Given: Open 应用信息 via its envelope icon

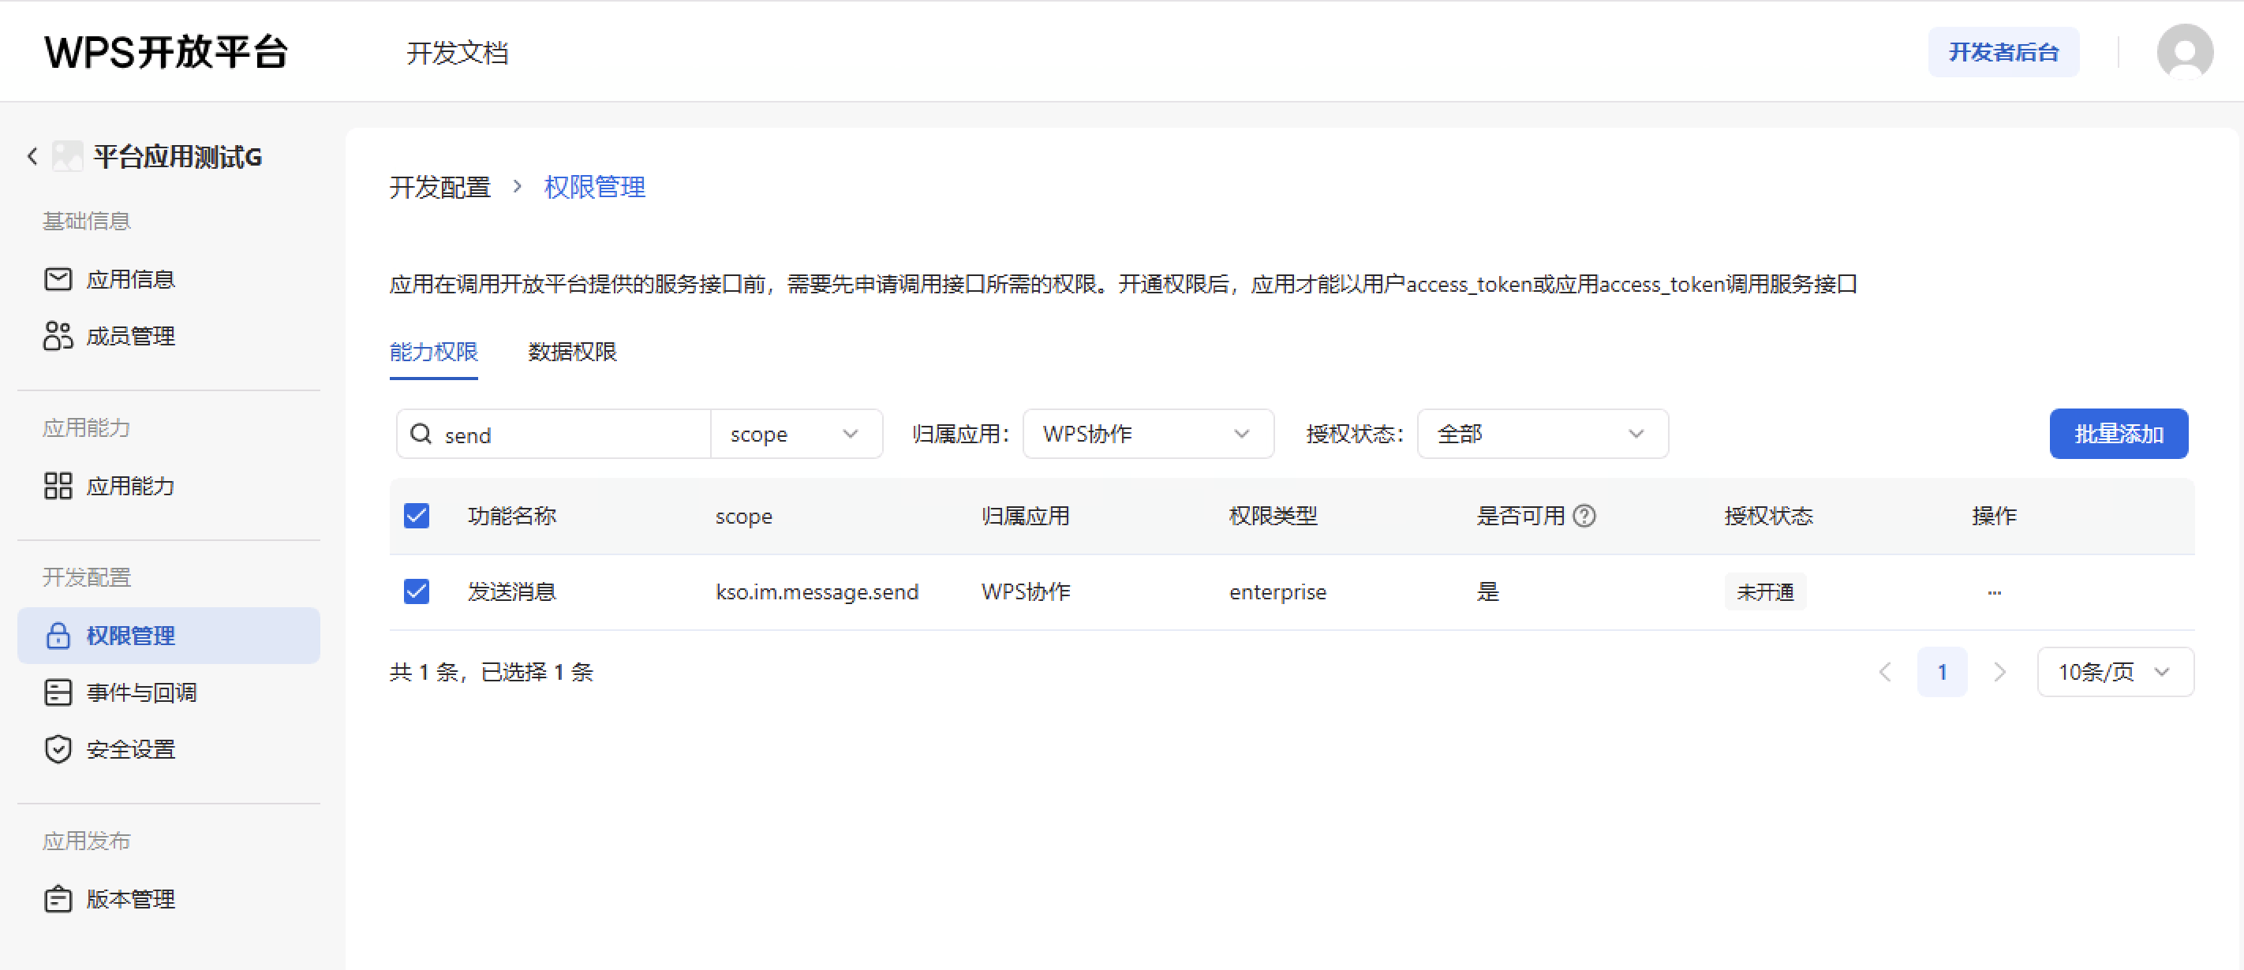Looking at the screenshot, I should coord(58,278).
